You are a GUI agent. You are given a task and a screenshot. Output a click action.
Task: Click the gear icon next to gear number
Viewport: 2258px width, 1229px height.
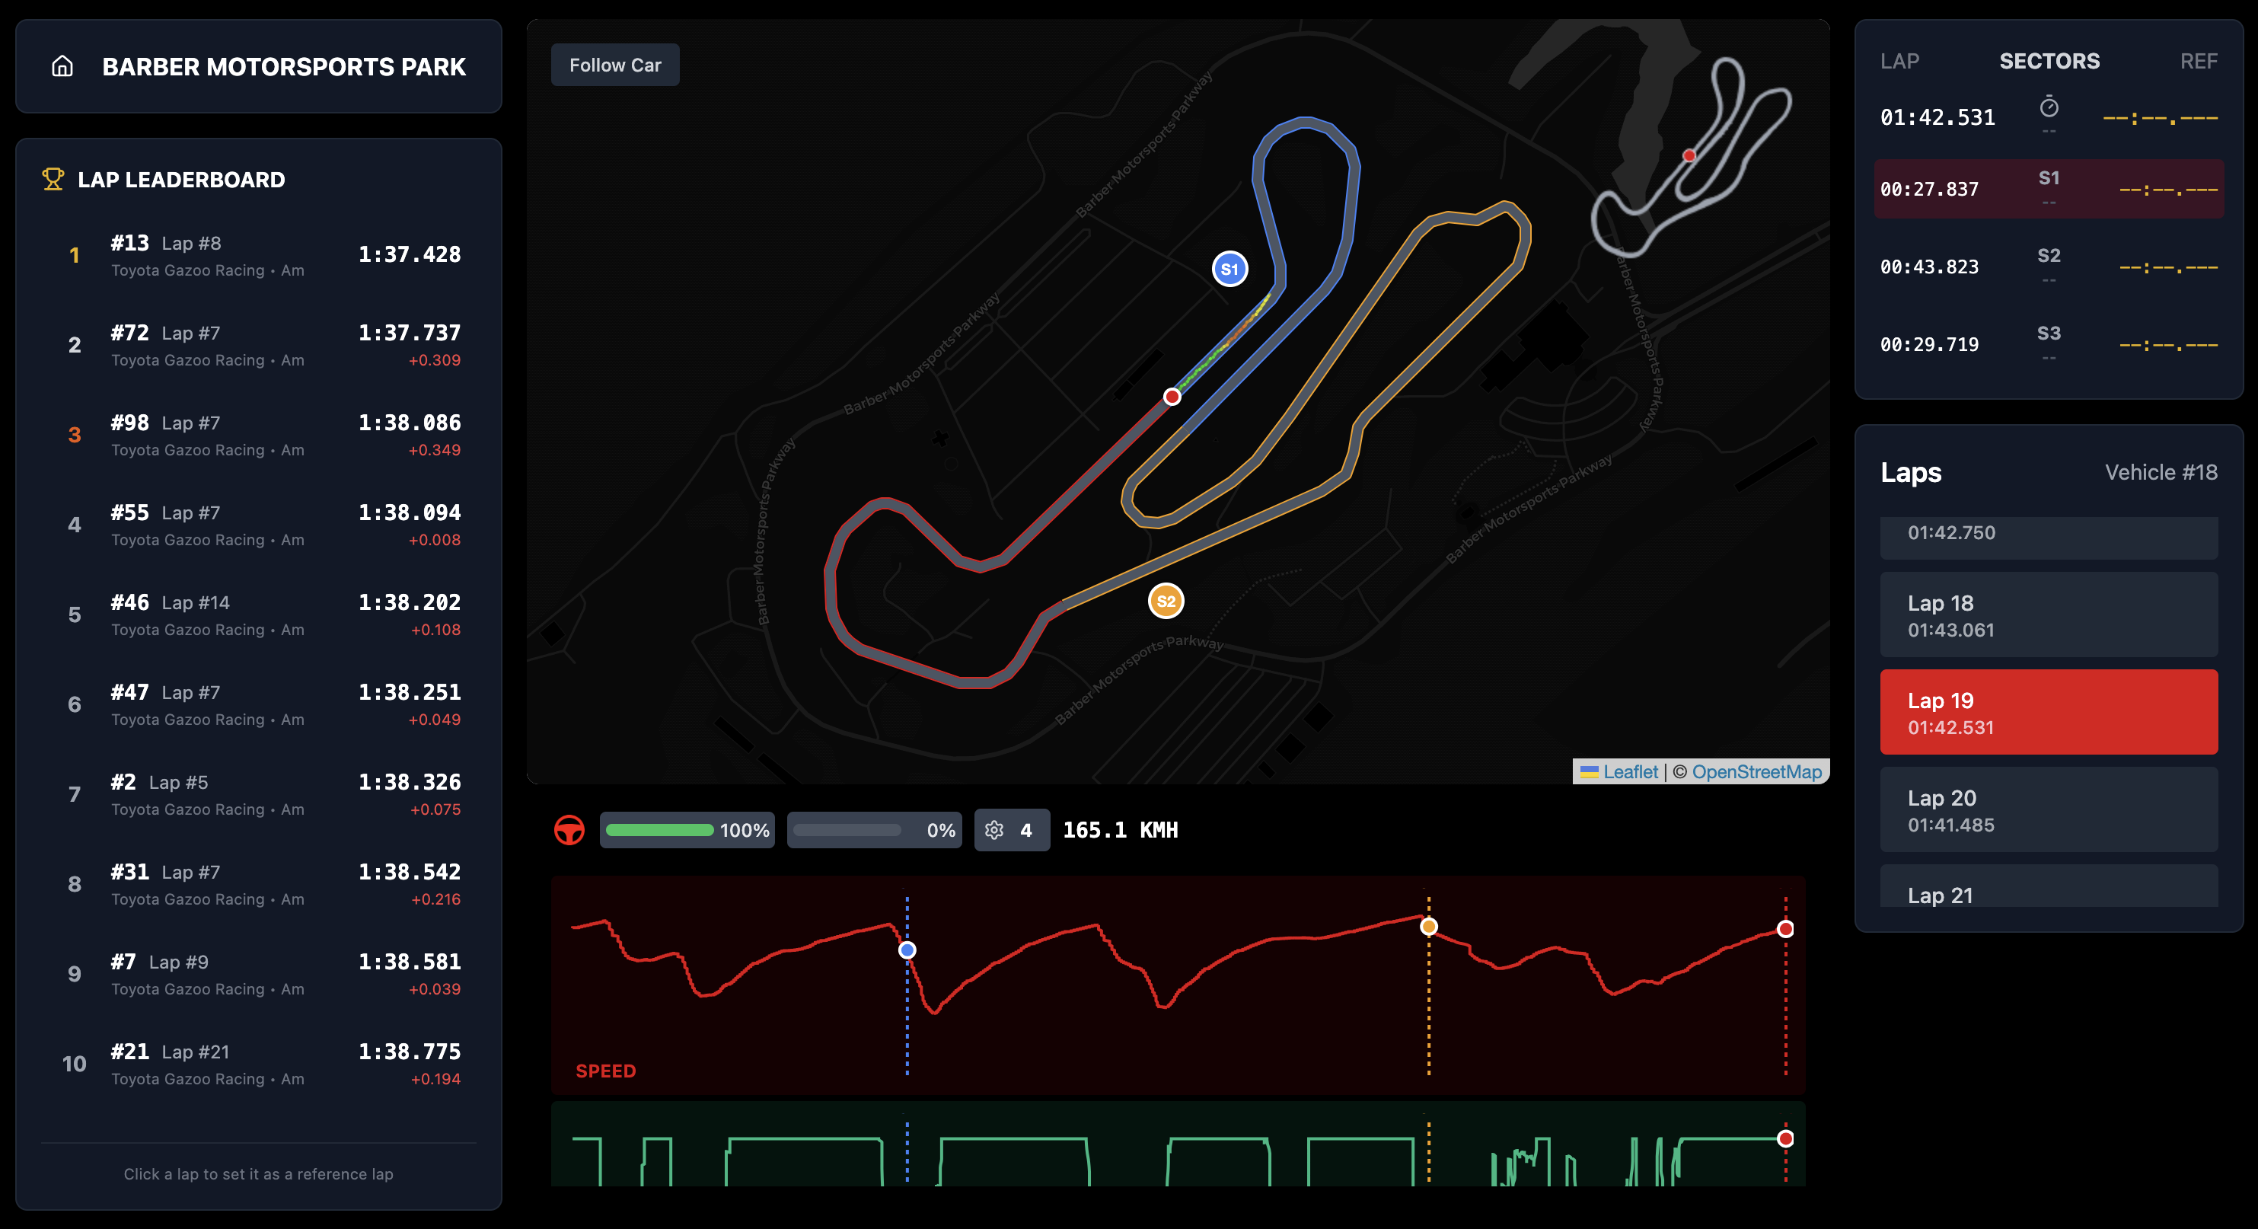pyautogui.click(x=993, y=829)
